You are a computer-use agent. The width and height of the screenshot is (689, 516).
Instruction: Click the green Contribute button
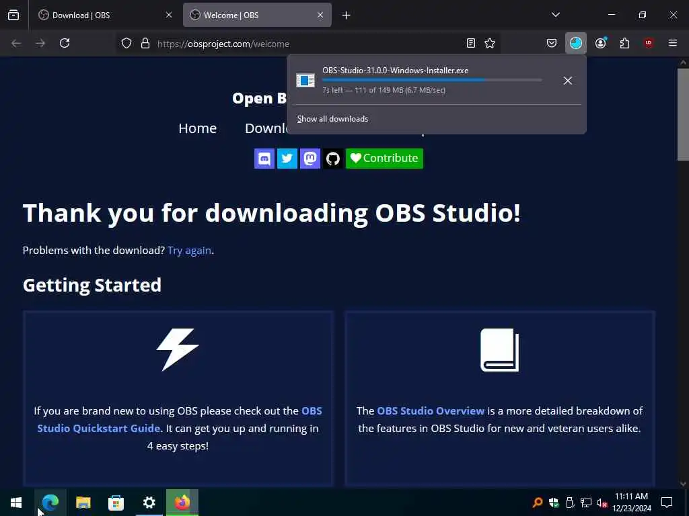(x=384, y=159)
